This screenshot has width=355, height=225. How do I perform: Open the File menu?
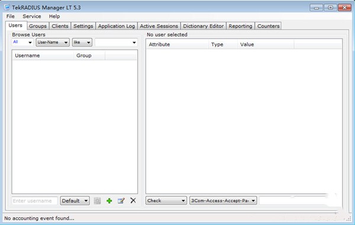(11, 17)
